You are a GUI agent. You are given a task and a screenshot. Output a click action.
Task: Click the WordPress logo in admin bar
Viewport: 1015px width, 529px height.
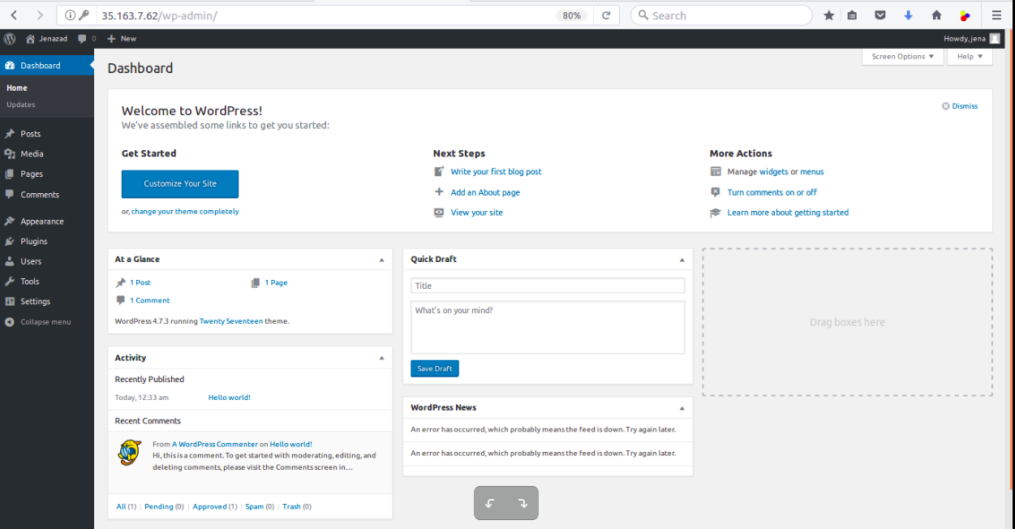pyautogui.click(x=9, y=38)
